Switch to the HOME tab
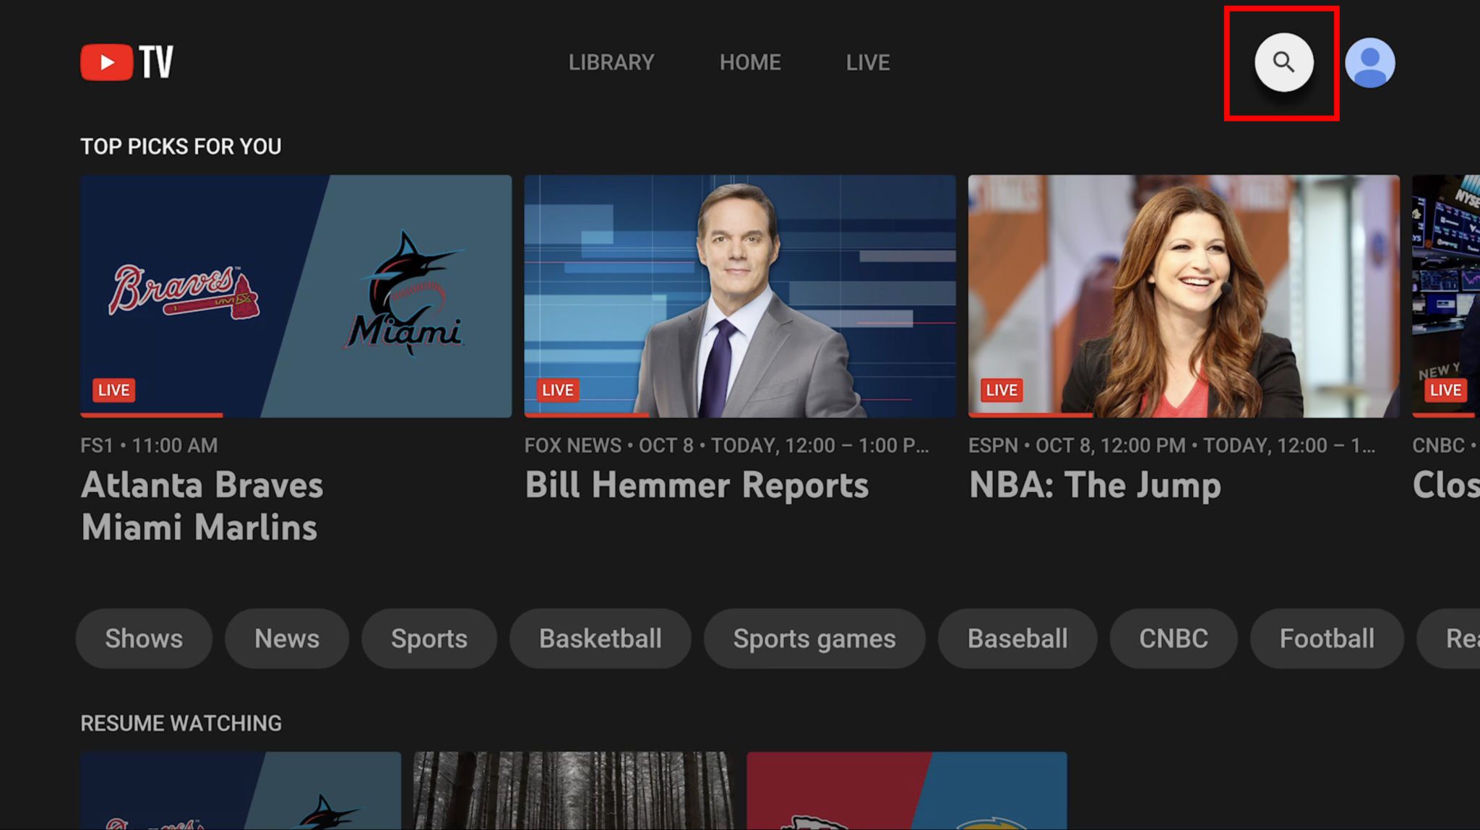The width and height of the screenshot is (1480, 830). point(749,62)
